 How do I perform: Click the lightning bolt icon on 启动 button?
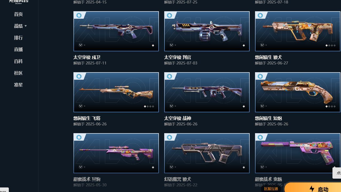tap(312, 189)
